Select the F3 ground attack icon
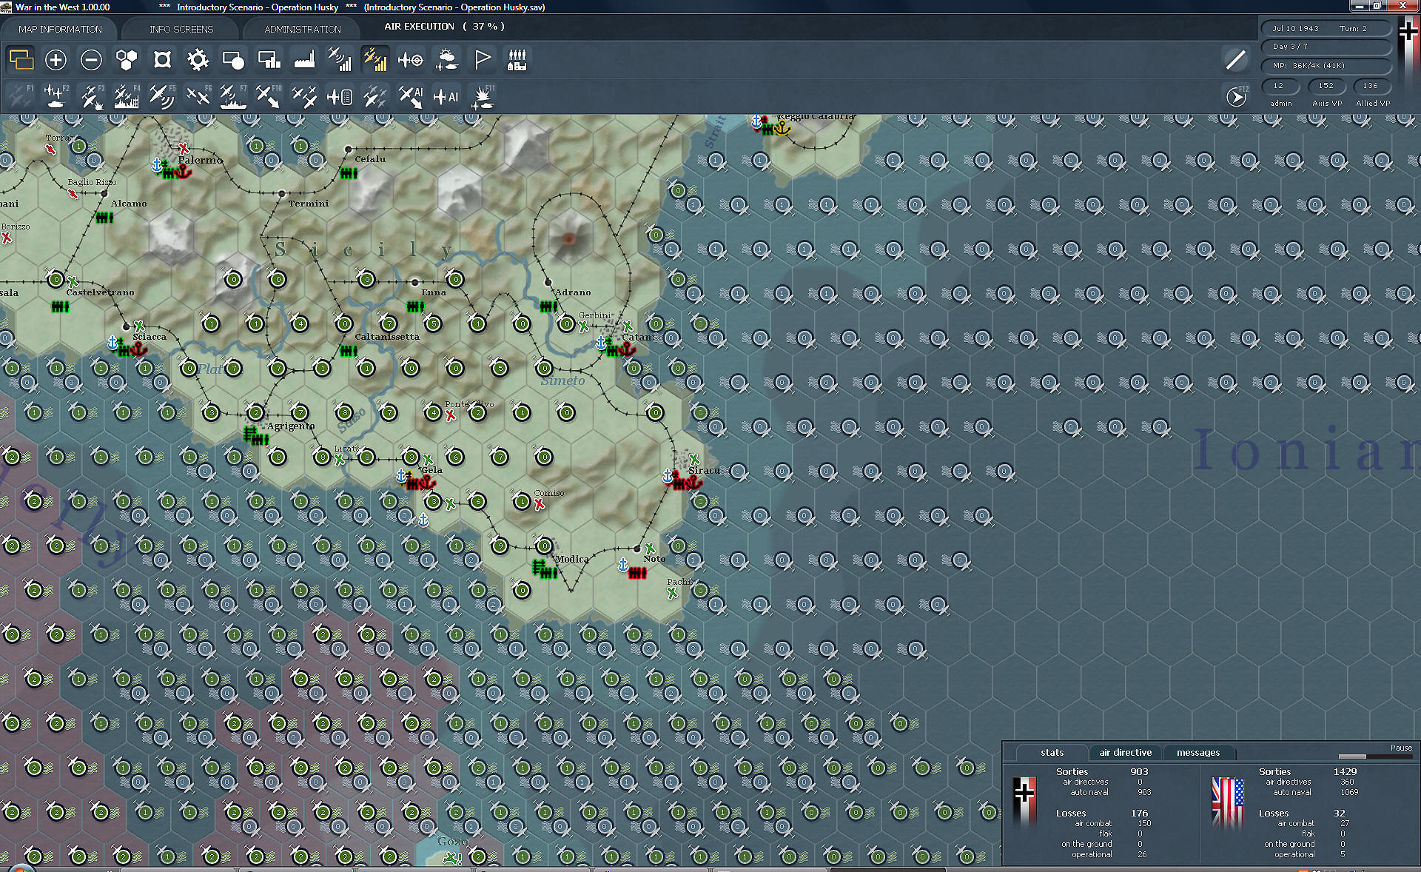 click(91, 96)
